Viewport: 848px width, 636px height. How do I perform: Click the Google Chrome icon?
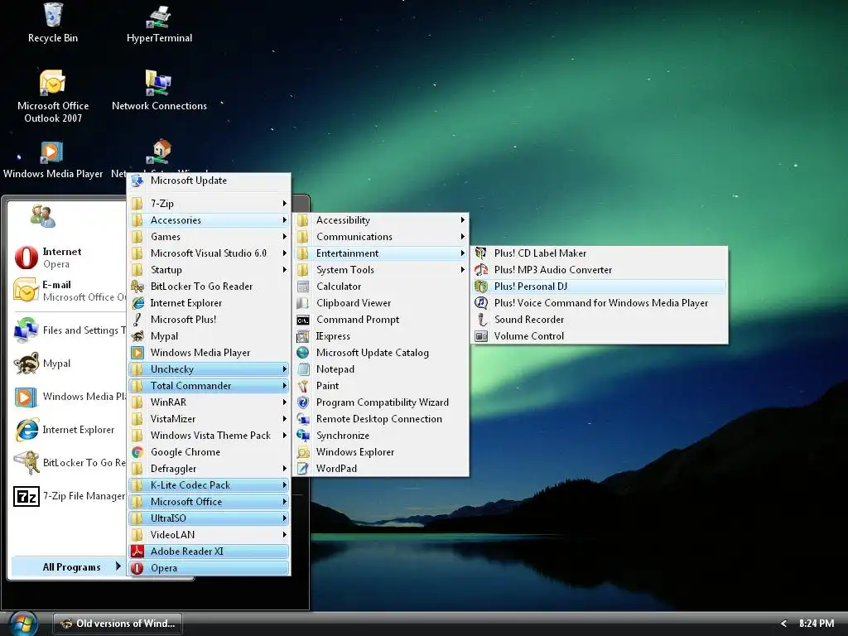click(137, 452)
